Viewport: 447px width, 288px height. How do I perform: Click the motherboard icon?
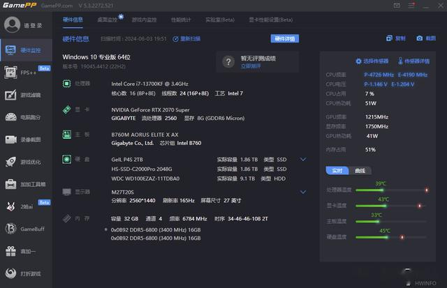67,135
